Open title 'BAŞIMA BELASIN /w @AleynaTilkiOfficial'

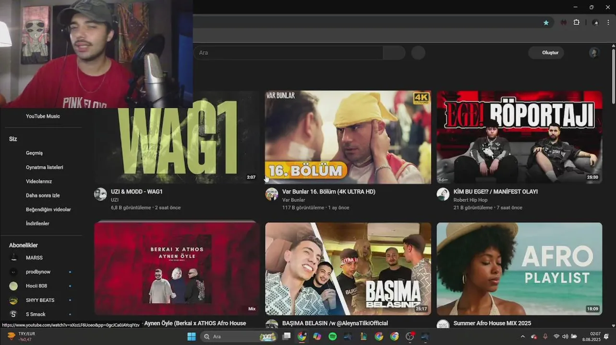click(x=335, y=323)
